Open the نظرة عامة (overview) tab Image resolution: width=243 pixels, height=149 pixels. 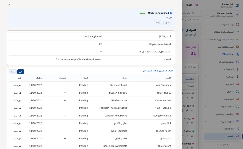188,13
